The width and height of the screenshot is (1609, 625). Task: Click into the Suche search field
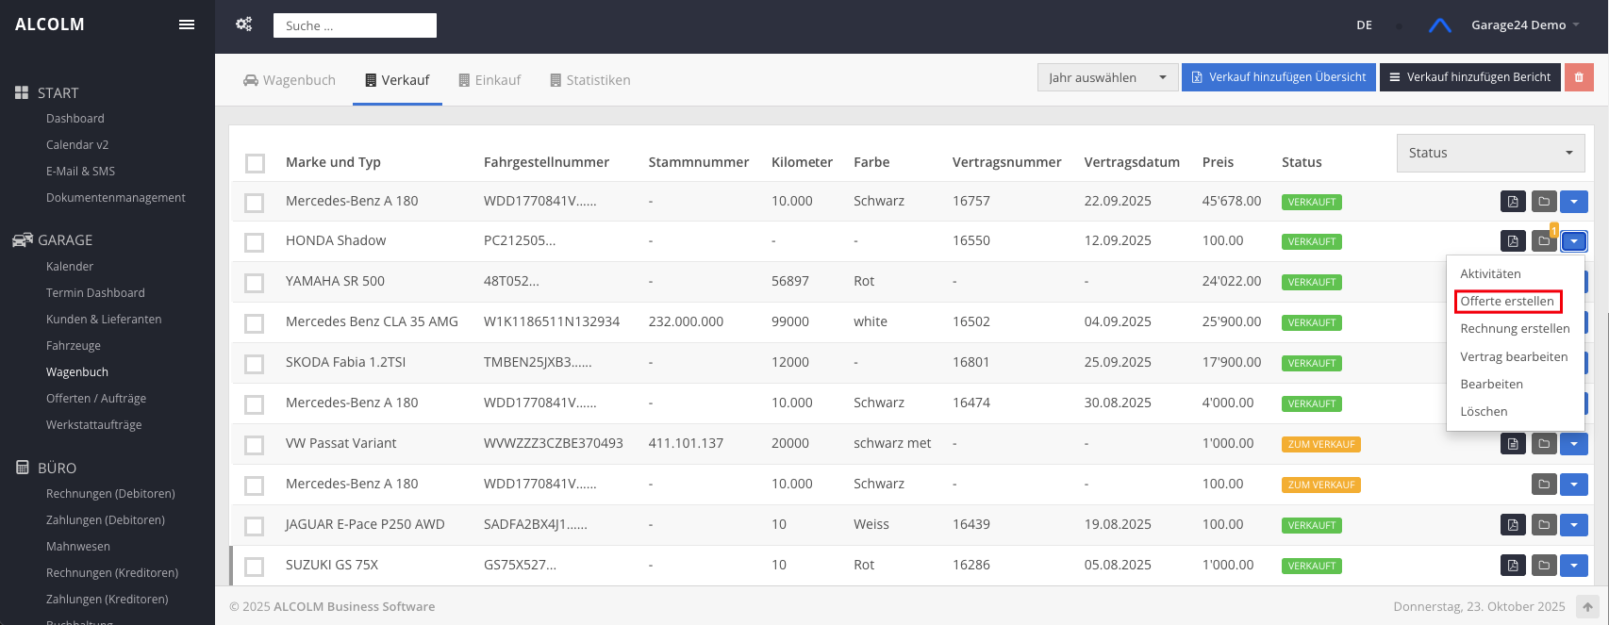click(x=355, y=25)
